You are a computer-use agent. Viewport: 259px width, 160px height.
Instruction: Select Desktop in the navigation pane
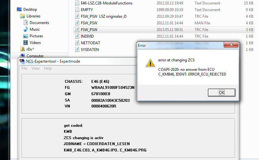(30, 9)
